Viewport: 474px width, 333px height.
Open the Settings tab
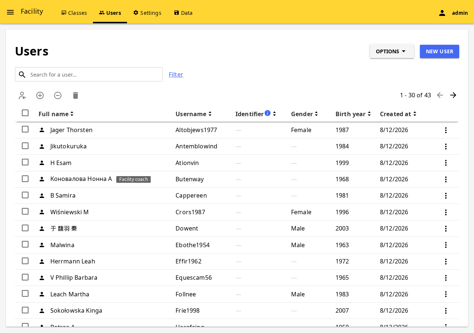pos(147,13)
